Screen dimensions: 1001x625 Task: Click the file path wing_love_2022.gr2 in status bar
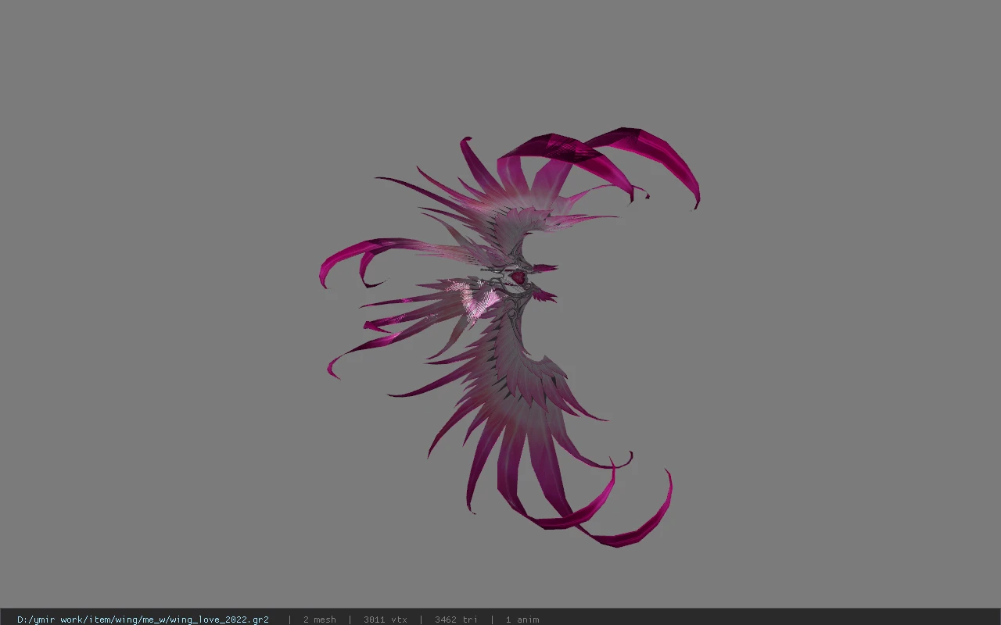[x=143, y=620]
